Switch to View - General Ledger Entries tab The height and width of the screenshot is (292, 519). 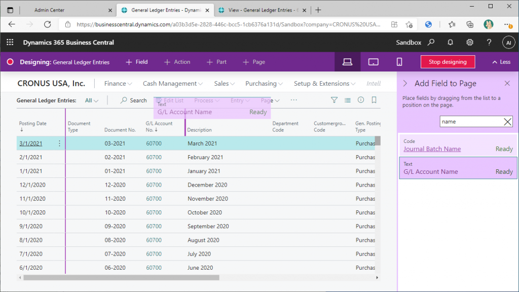[x=263, y=10]
